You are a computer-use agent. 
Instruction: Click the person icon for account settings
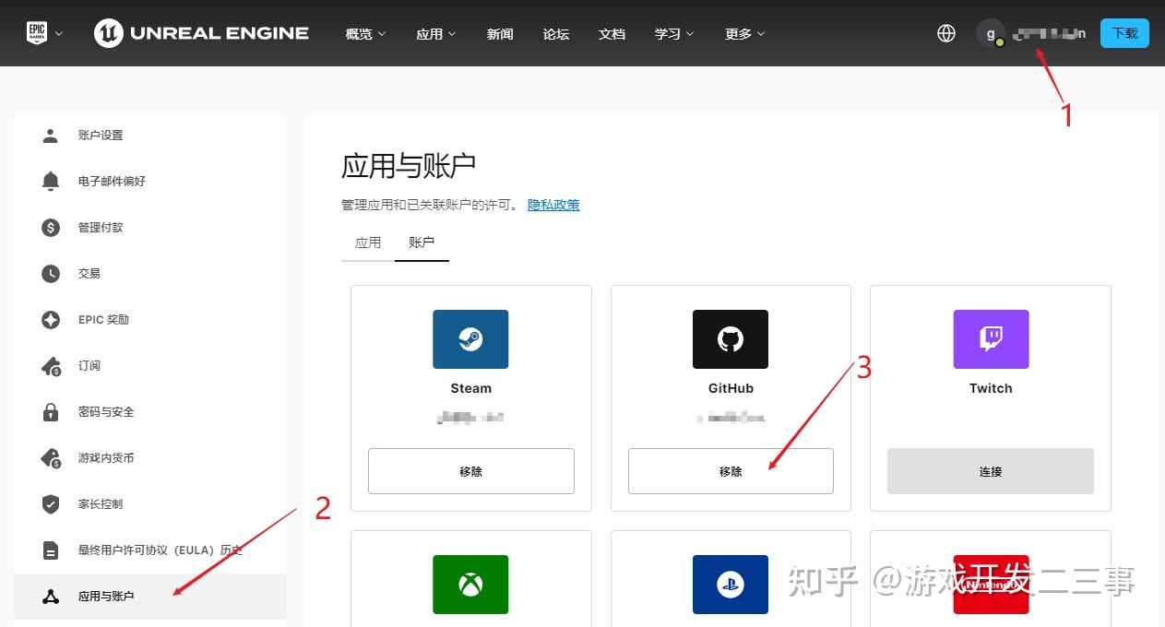pyautogui.click(x=51, y=136)
